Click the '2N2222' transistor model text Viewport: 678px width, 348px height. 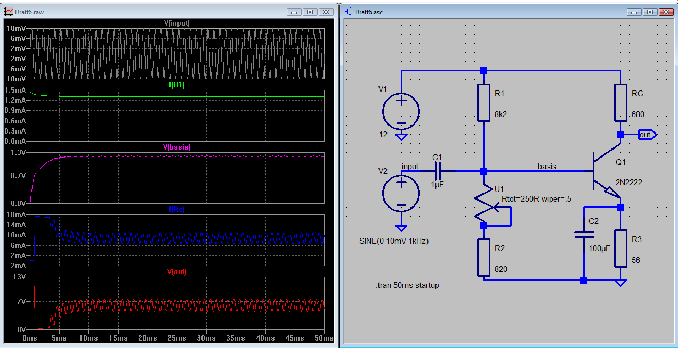(629, 182)
